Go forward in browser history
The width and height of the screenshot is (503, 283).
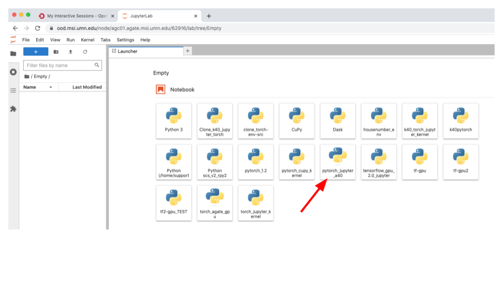(26, 28)
